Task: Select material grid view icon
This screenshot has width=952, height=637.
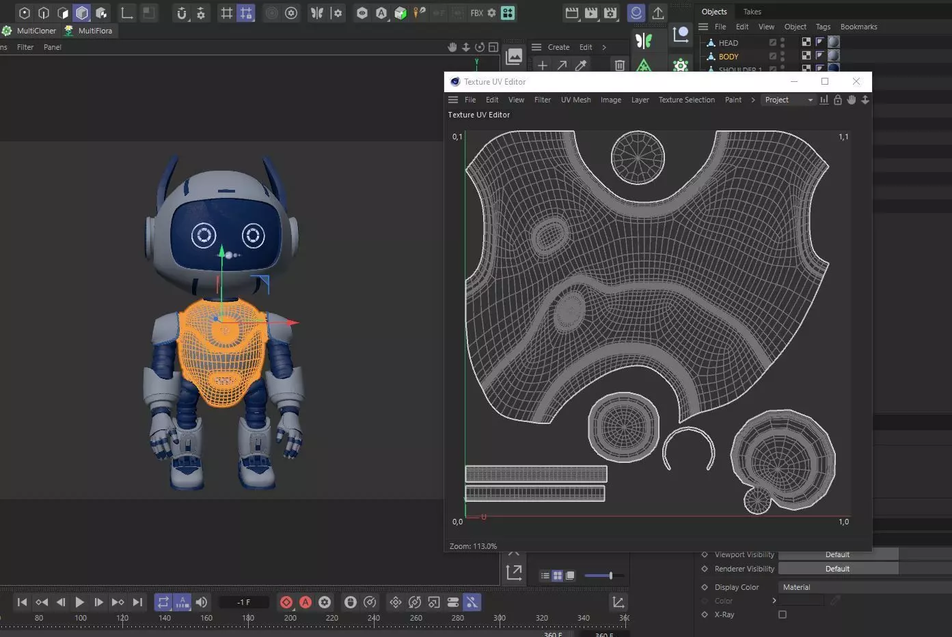Action: 557,576
